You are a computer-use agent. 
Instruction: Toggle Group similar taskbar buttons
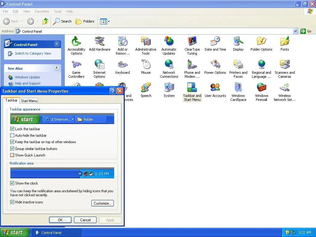(12, 148)
